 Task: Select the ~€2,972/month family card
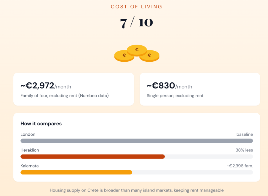pos(74,89)
